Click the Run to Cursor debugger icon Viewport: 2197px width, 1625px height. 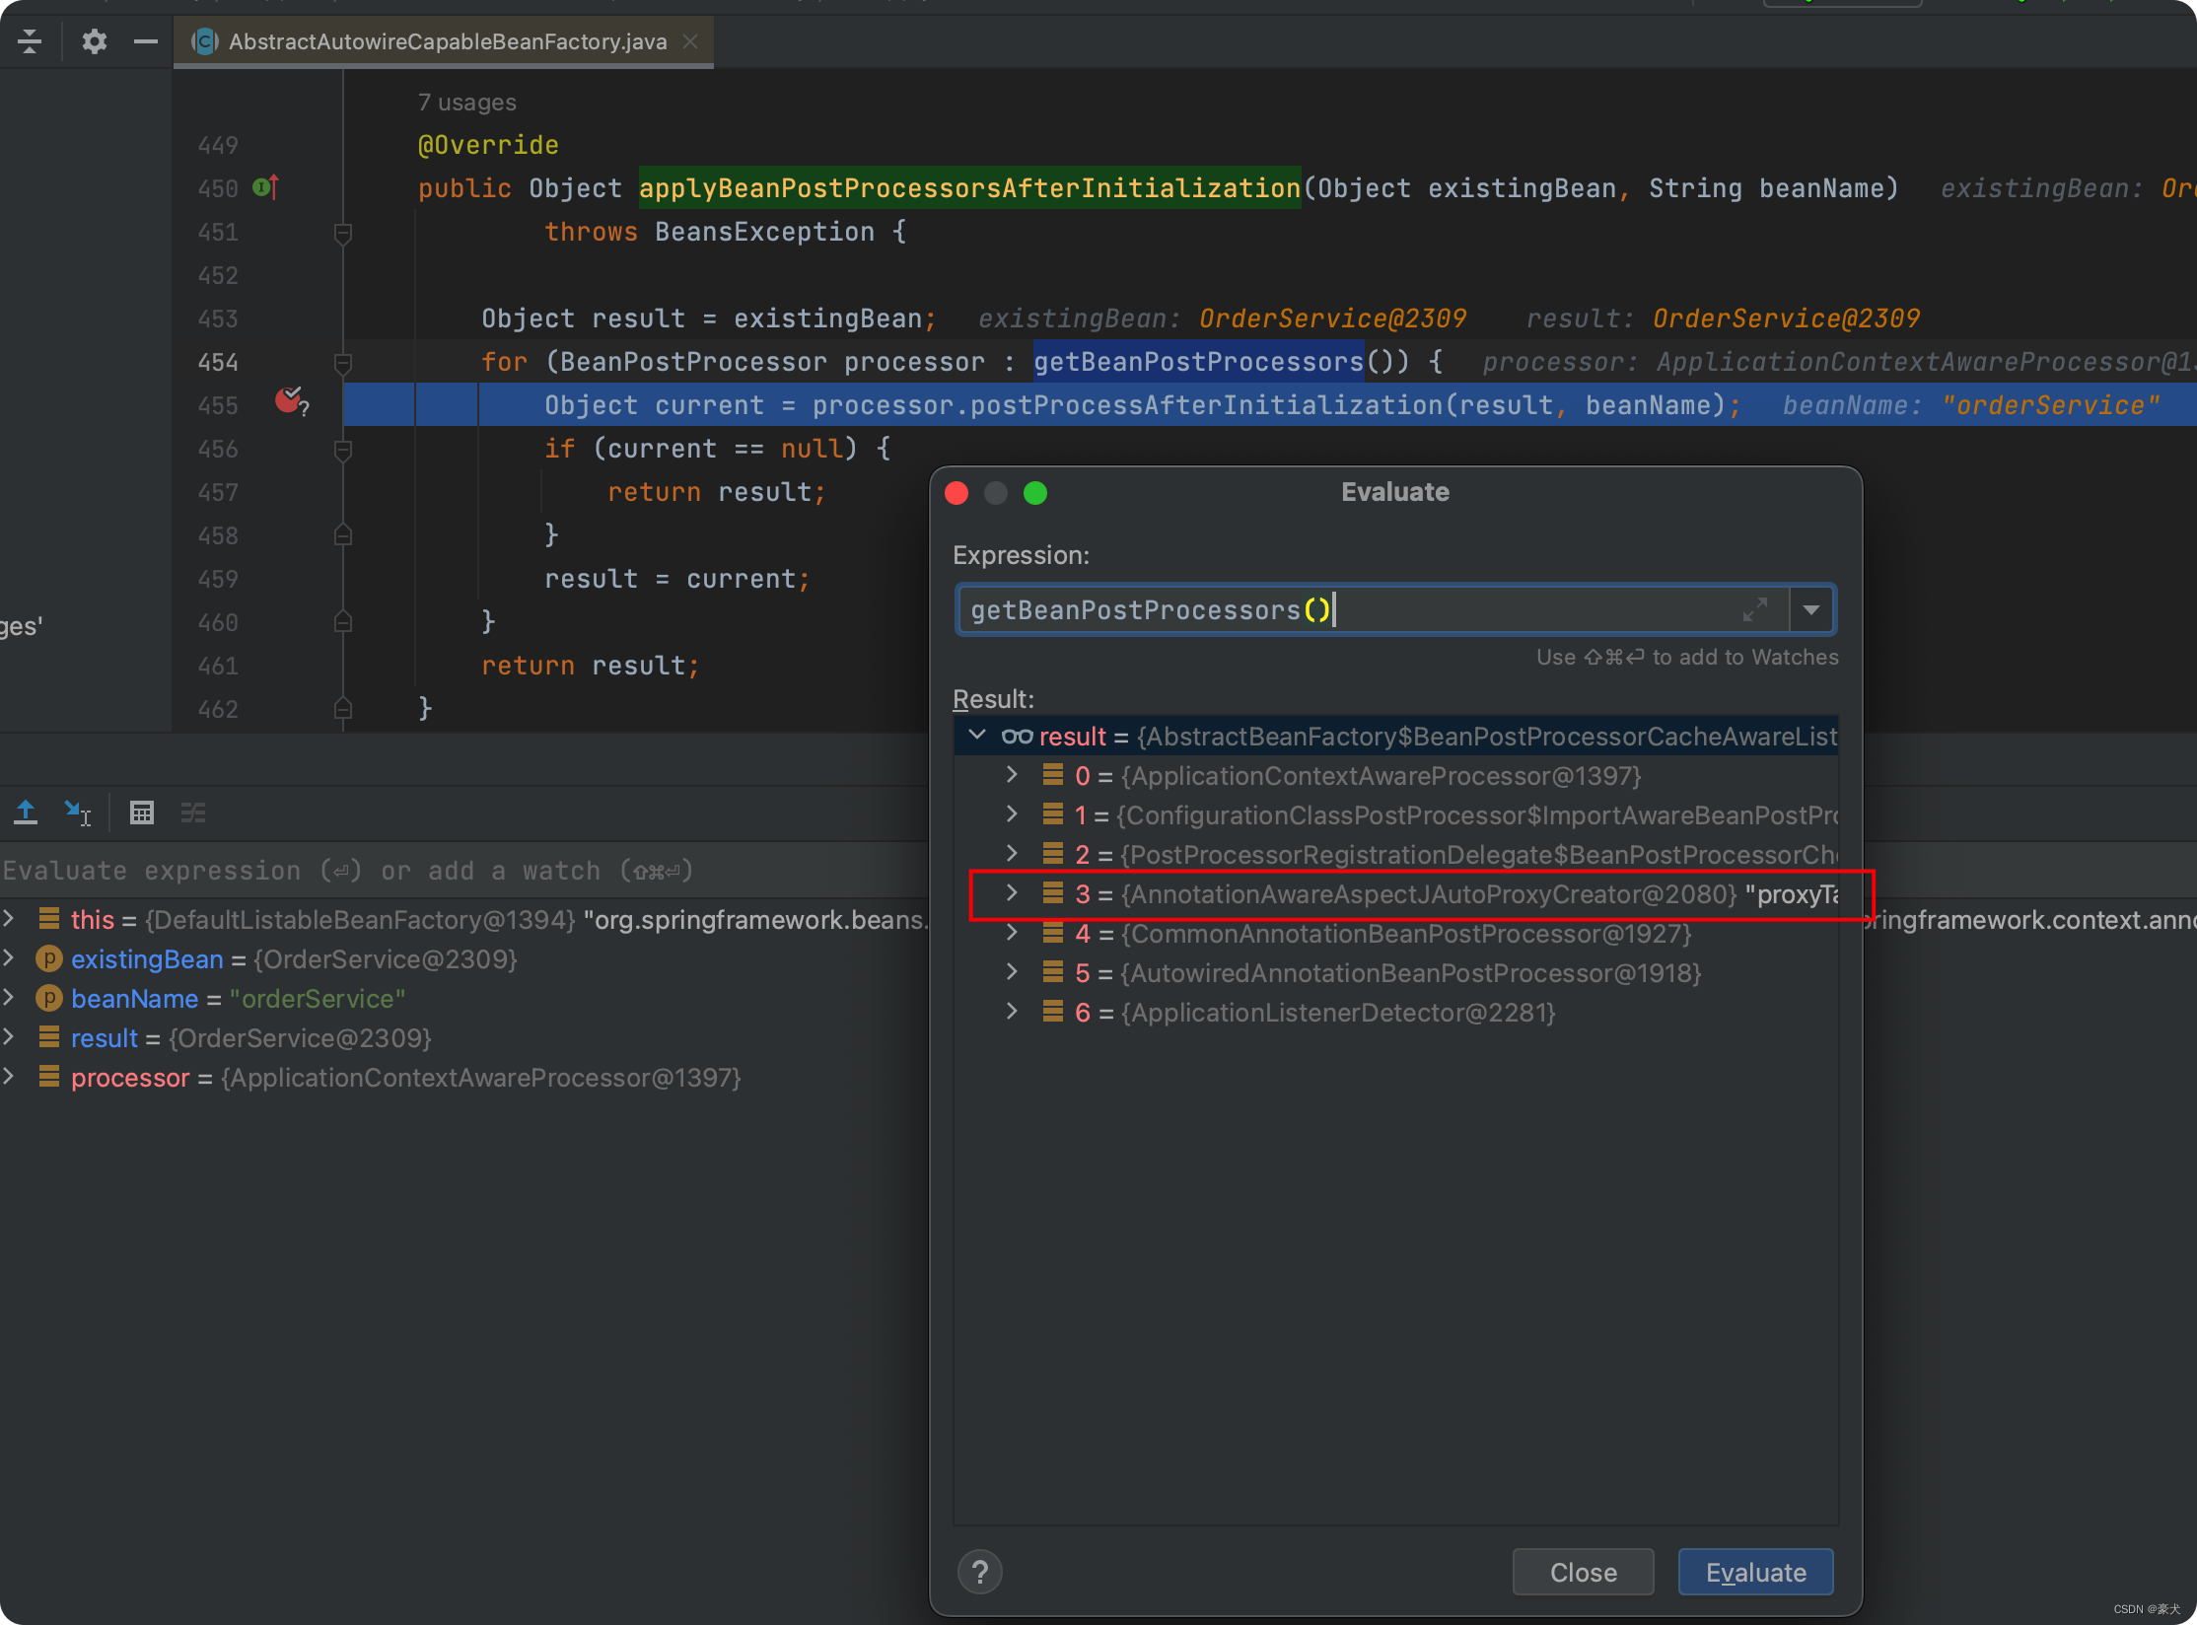(x=77, y=812)
